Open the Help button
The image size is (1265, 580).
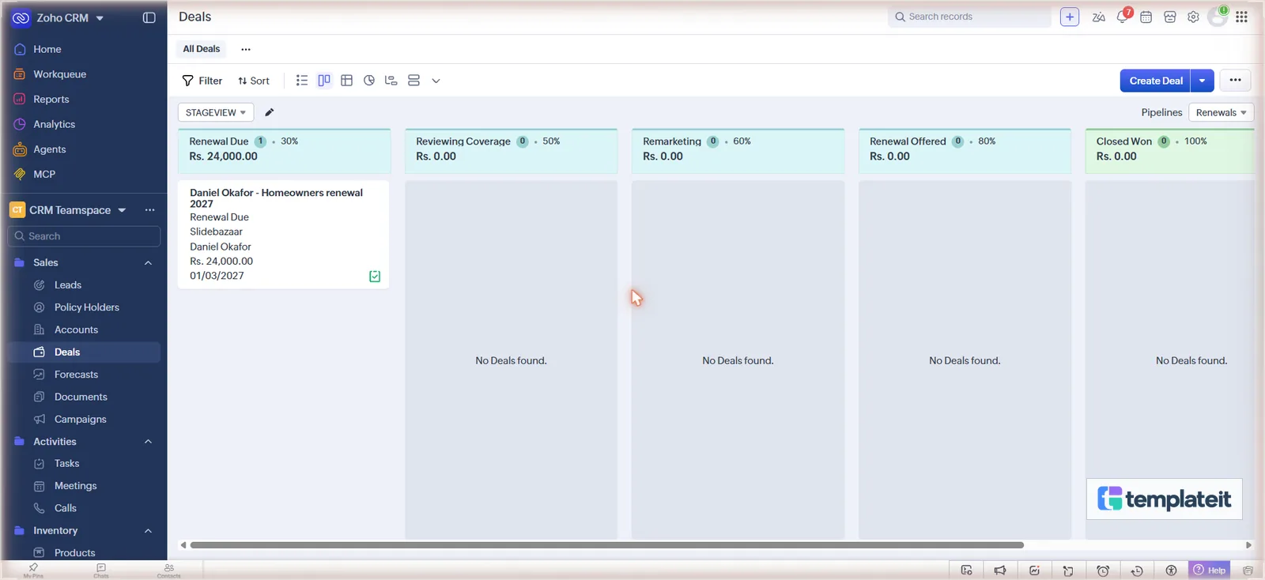pyautogui.click(x=1210, y=571)
